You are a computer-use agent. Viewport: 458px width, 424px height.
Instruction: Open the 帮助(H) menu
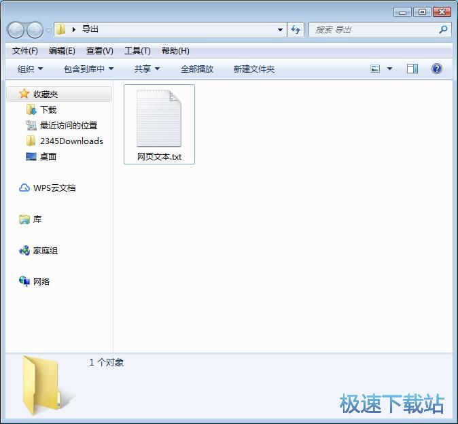tap(175, 51)
